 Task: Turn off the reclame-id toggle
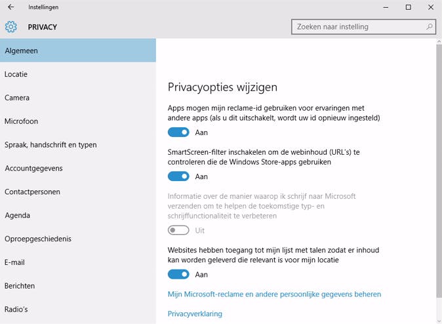178,132
